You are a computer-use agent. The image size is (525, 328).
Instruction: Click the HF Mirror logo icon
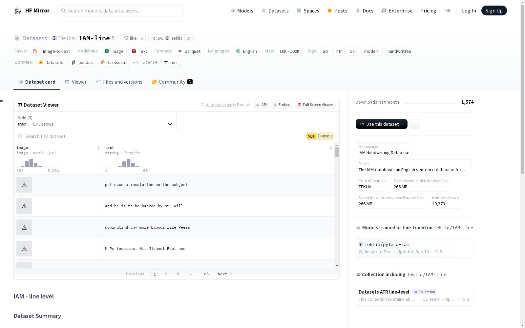pyautogui.click(x=18, y=11)
